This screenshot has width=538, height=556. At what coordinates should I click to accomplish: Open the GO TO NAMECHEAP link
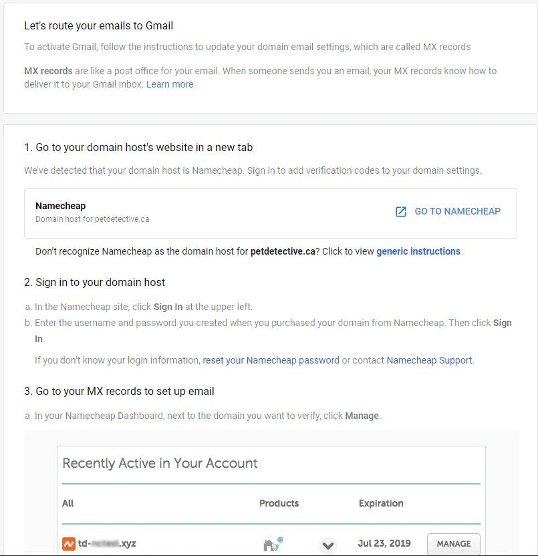click(457, 211)
